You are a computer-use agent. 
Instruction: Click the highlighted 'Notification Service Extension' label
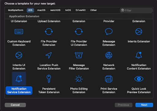click(19, 91)
